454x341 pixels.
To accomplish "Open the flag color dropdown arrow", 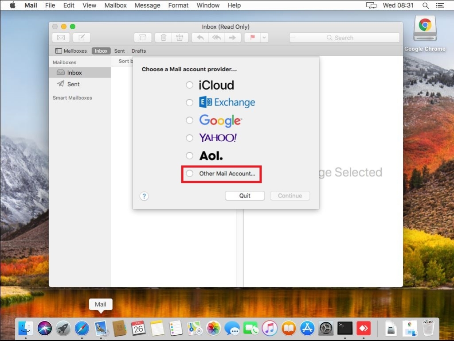I will coord(264,38).
